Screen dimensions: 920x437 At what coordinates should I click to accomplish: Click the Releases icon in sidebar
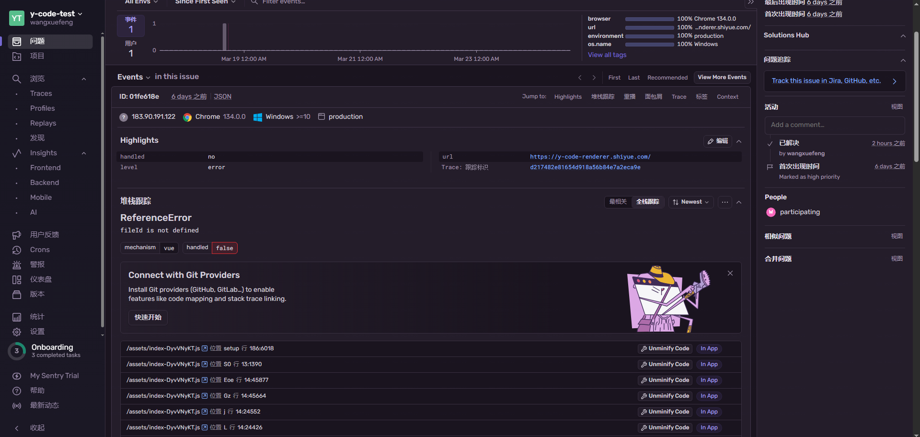tap(17, 294)
